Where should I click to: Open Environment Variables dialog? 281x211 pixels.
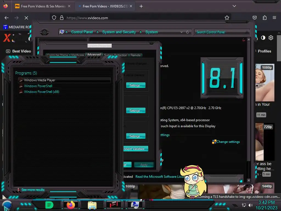pos(136,149)
